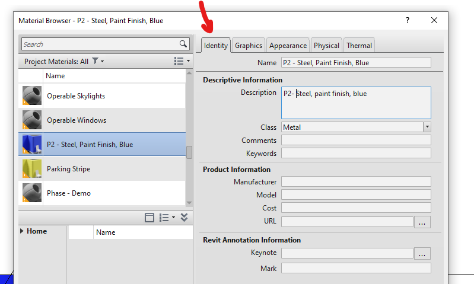
Task: Select the Thermal tab
Action: 359,46
